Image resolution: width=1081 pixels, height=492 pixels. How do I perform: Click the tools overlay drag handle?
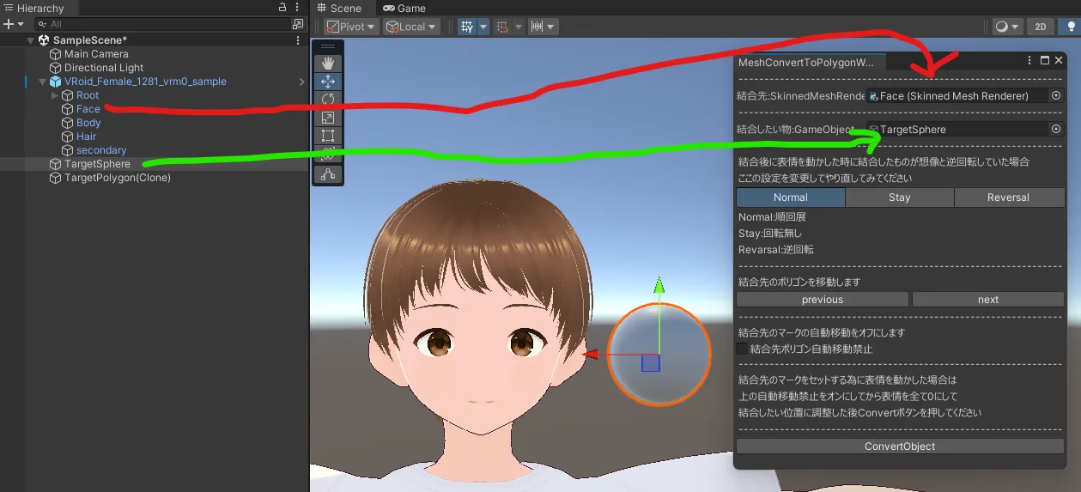pyautogui.click(x=328, y=46)
